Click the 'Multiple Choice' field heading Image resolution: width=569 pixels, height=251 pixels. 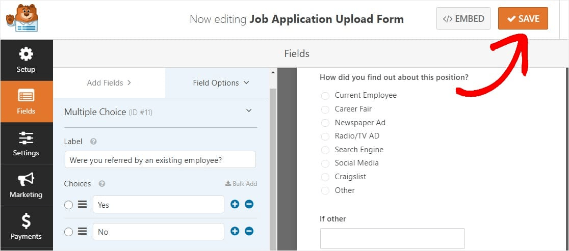(x=95, y=112)
